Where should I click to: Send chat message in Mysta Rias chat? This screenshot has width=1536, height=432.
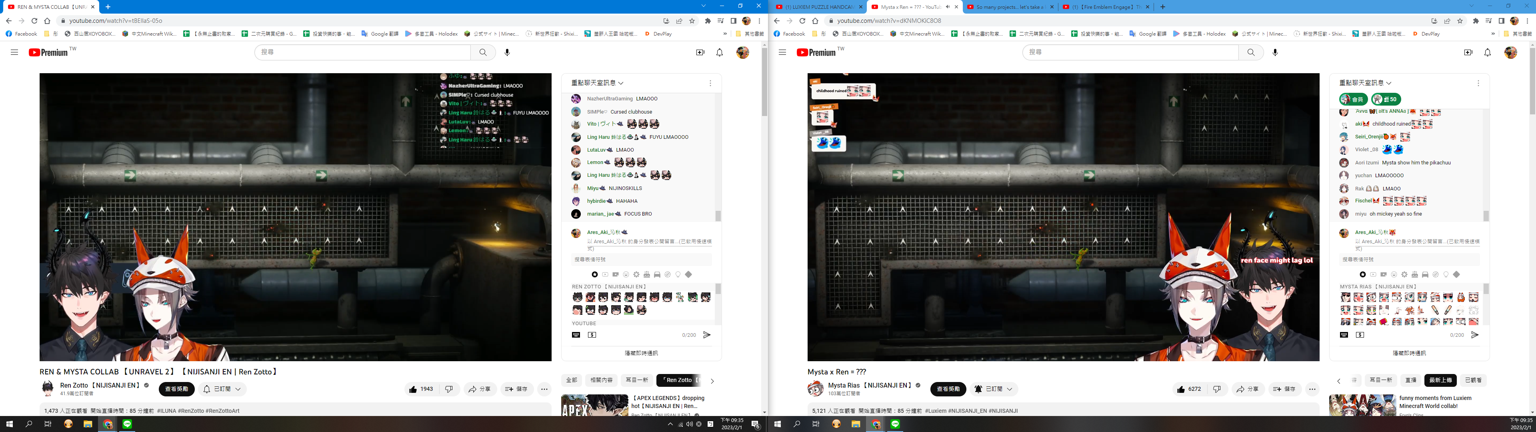pyautogui.click(x=1474, y=335)
